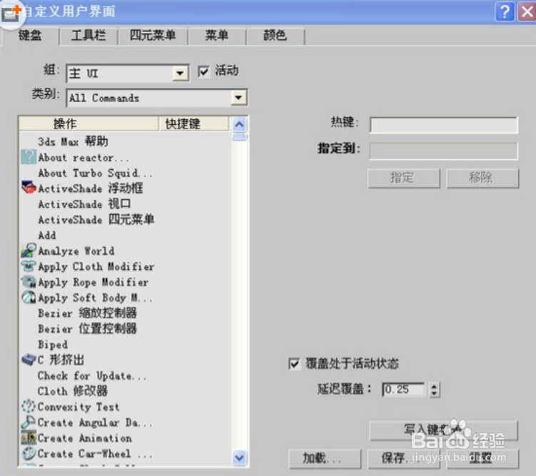Click the 写入键盘表 button
Image resolution: width=536 pixels, height=476 pixels.
[x=444, y=430]
